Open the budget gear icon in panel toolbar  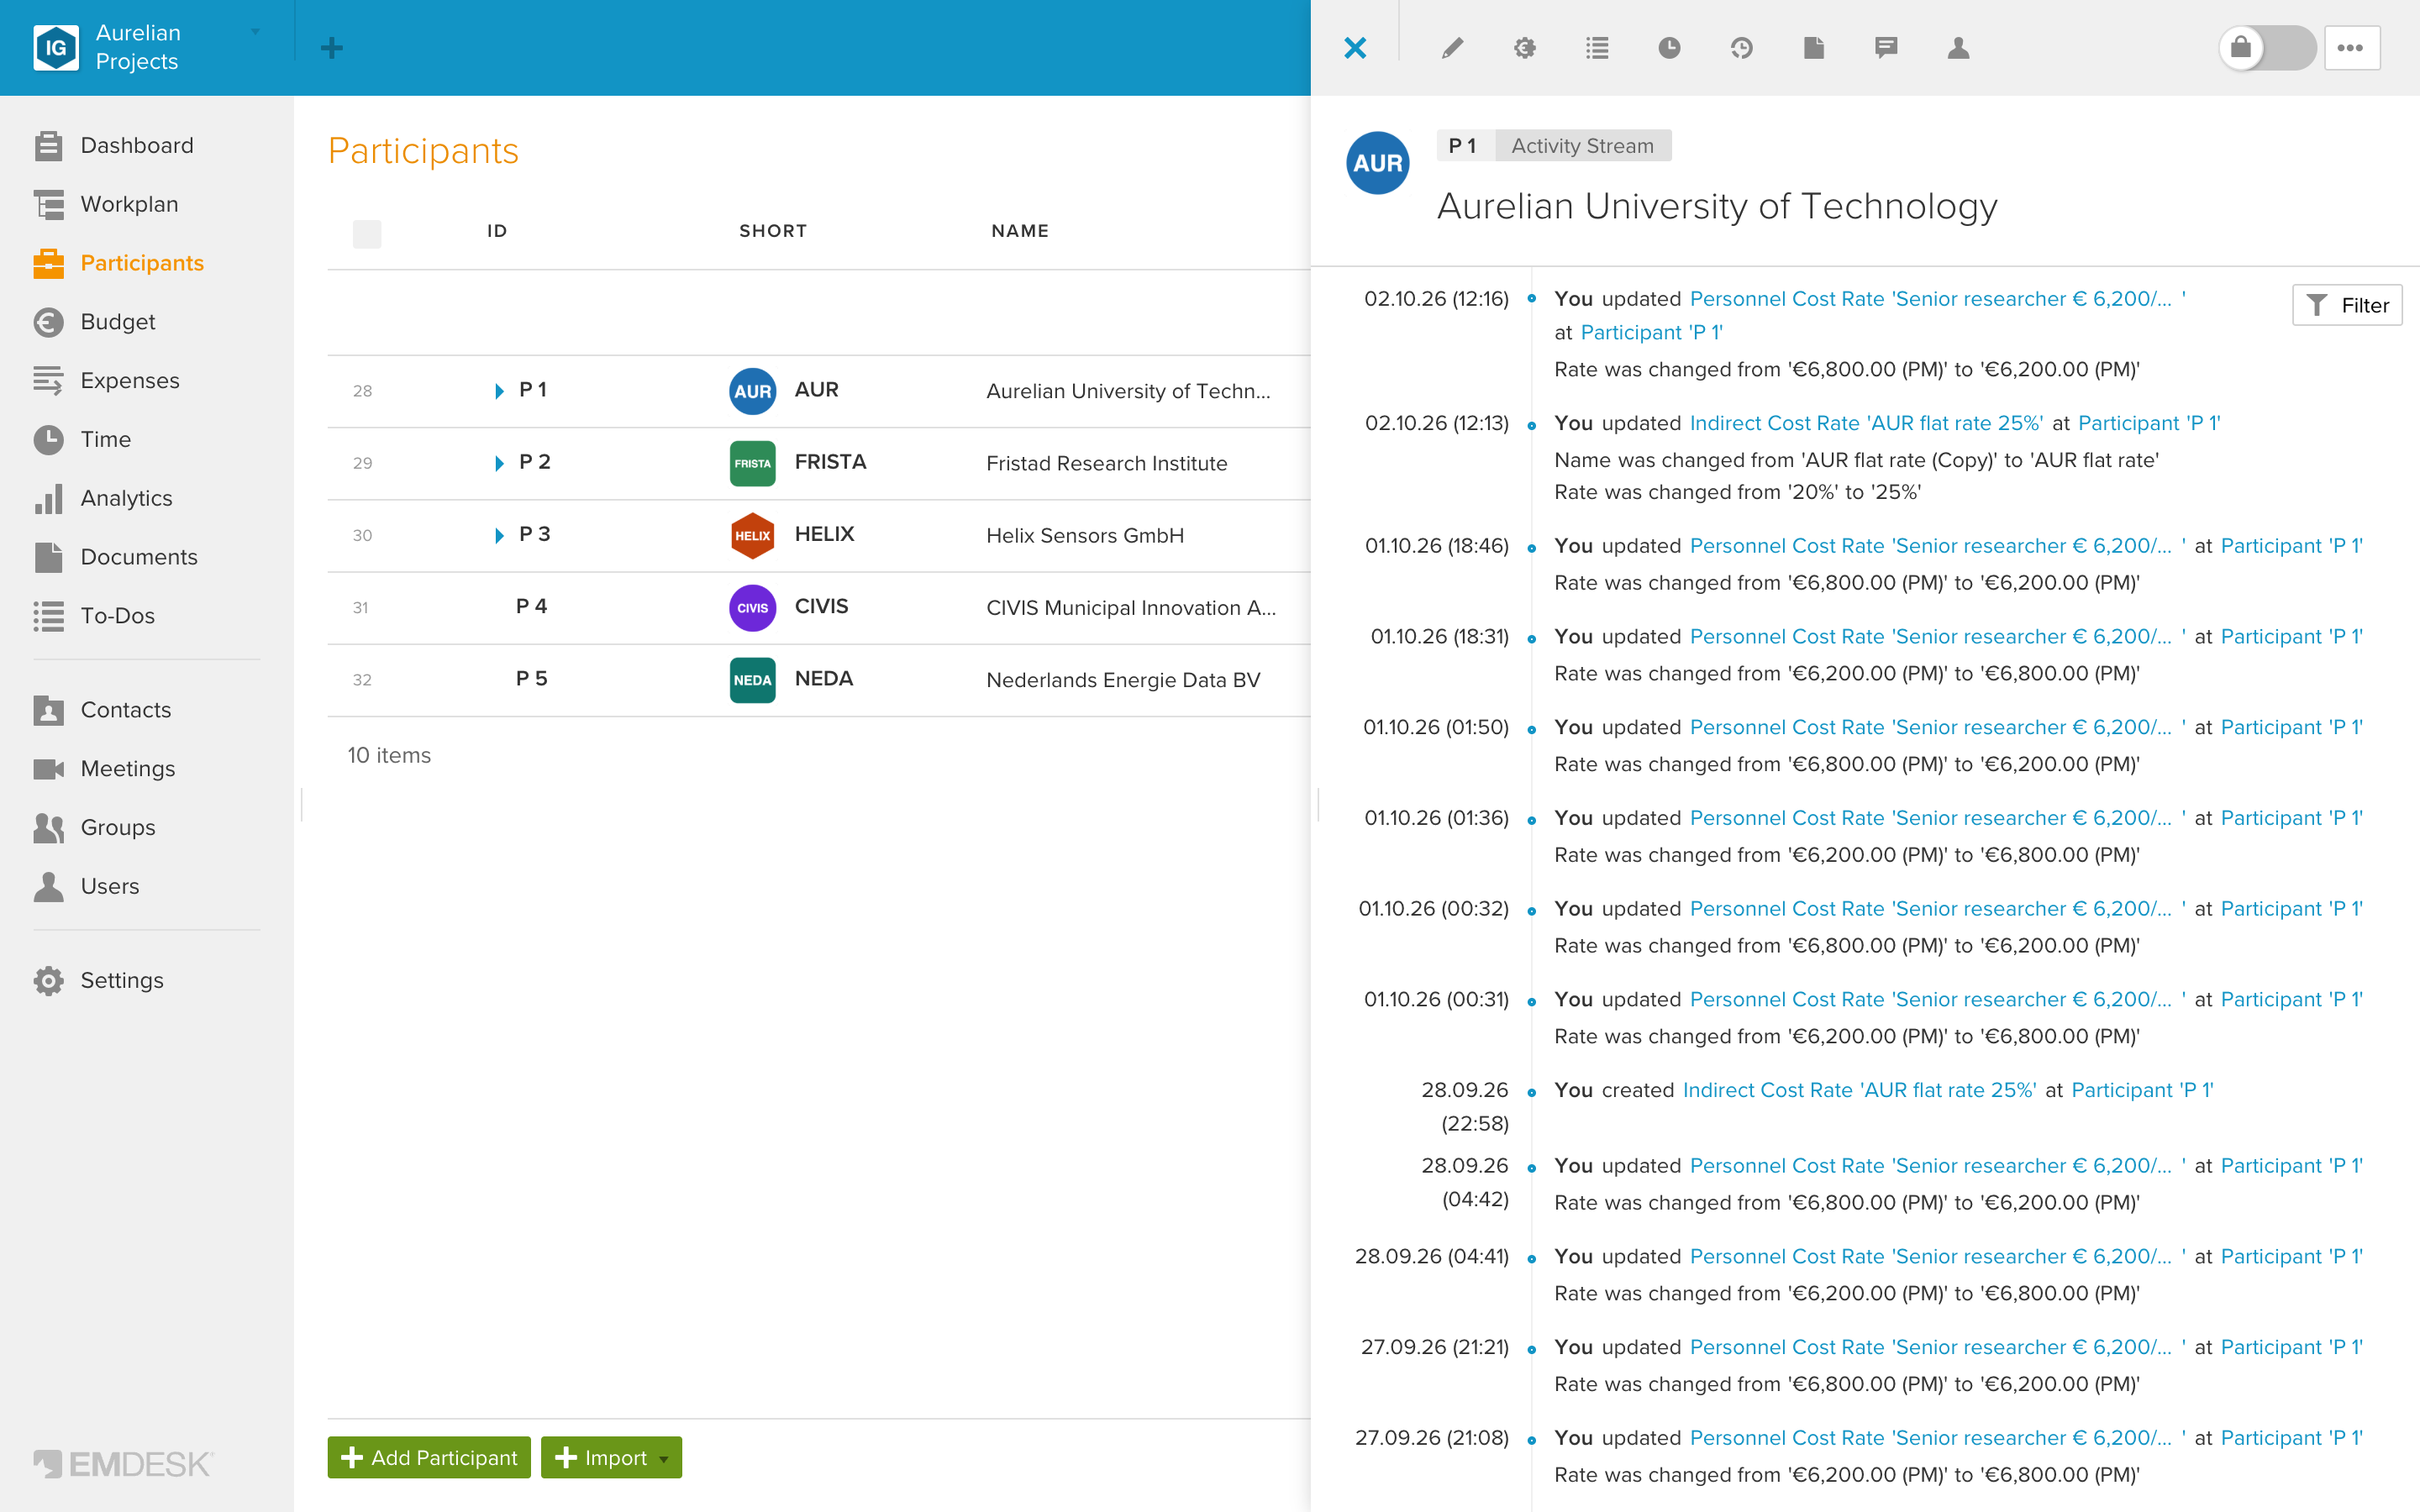coord(1524,48)
